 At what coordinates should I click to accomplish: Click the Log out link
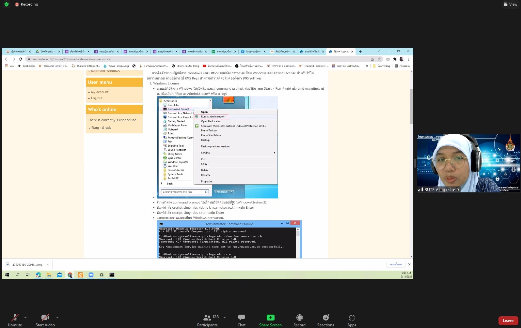(97, 98)
